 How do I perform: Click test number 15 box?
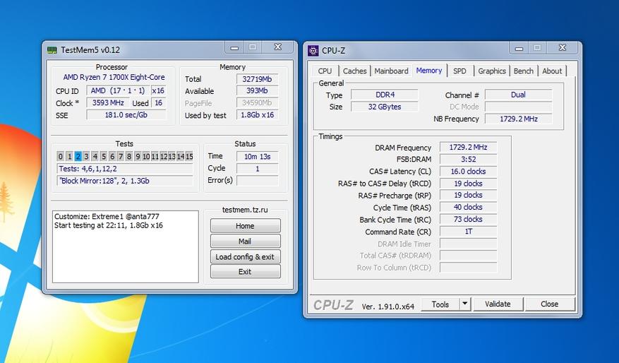[x=189, y=156]
